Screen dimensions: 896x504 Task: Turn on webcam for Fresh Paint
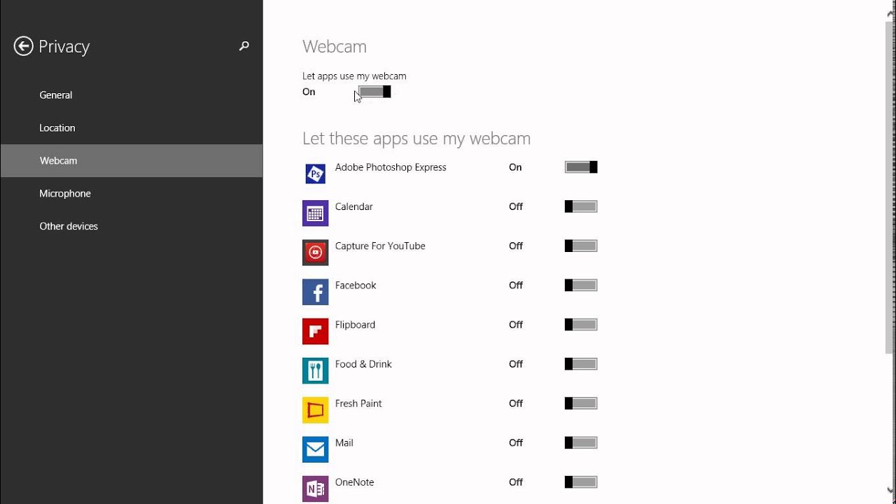tap(581, 403)
